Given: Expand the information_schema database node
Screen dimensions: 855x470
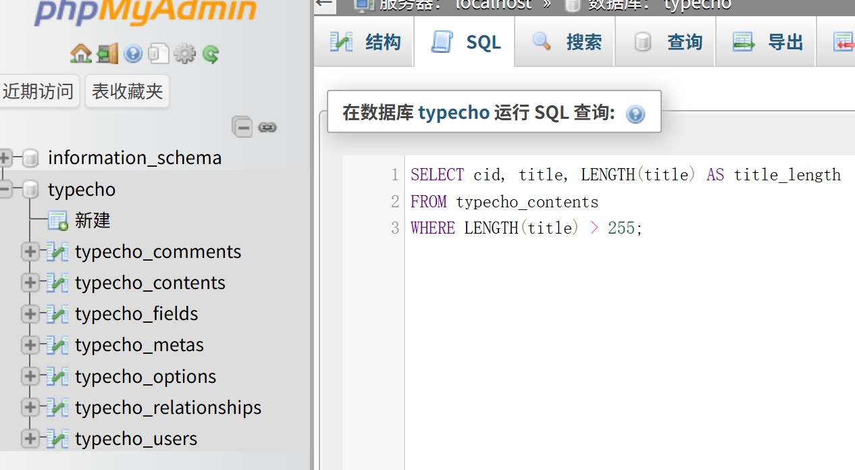Looking at the screenshot, I should (x=5, y=158).
